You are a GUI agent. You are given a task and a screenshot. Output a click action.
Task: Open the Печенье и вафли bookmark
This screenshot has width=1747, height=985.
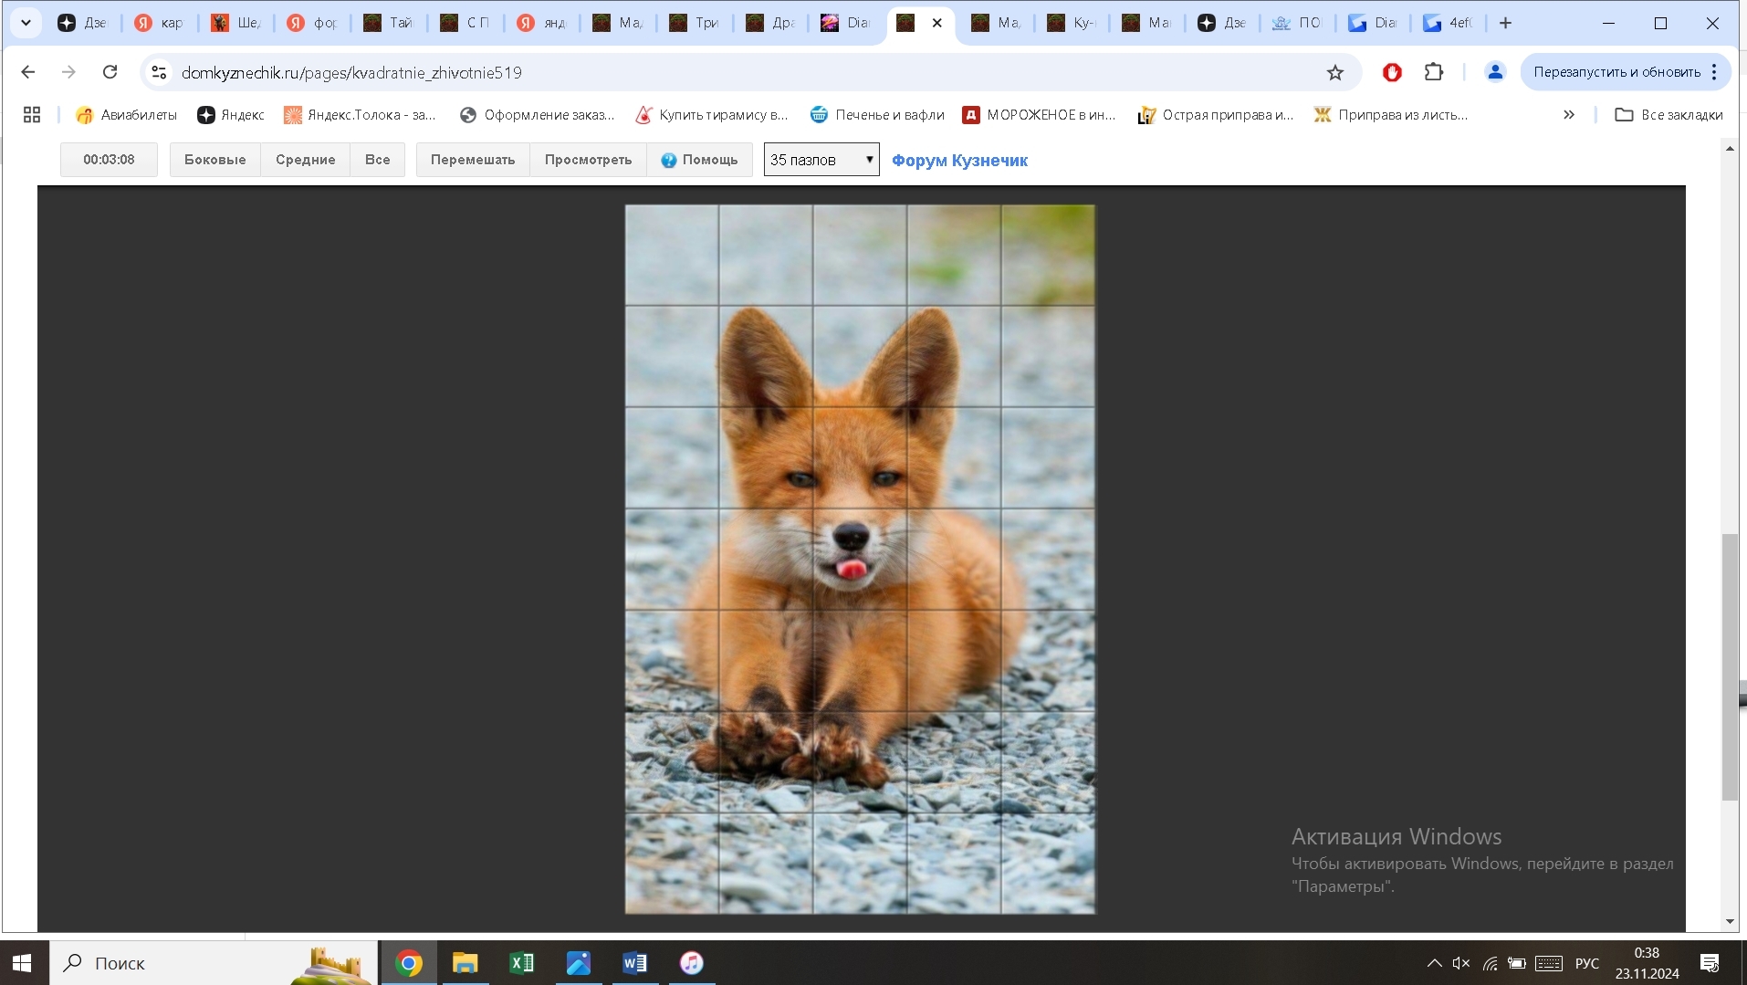click(x=877, y=115)
